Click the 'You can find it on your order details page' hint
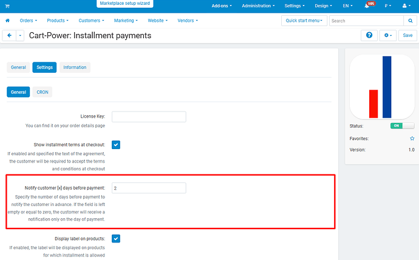 [x=65, y=125]
